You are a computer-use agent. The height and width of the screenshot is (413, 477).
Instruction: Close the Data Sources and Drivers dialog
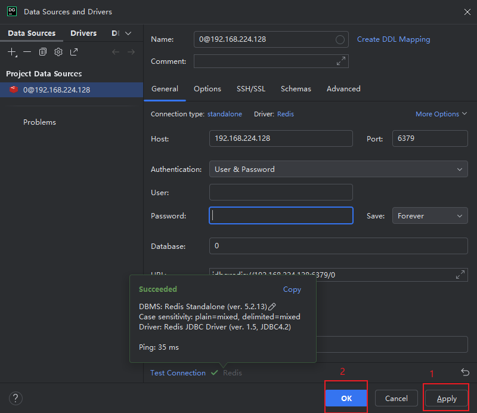click(x=467, y=12)
